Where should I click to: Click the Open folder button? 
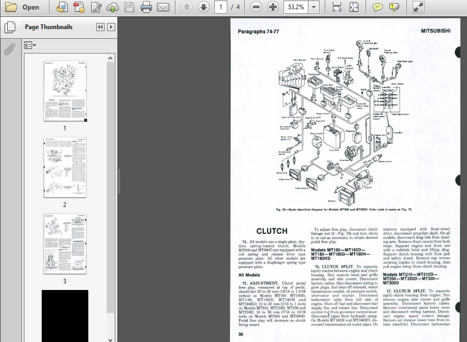tap(22, 7)
